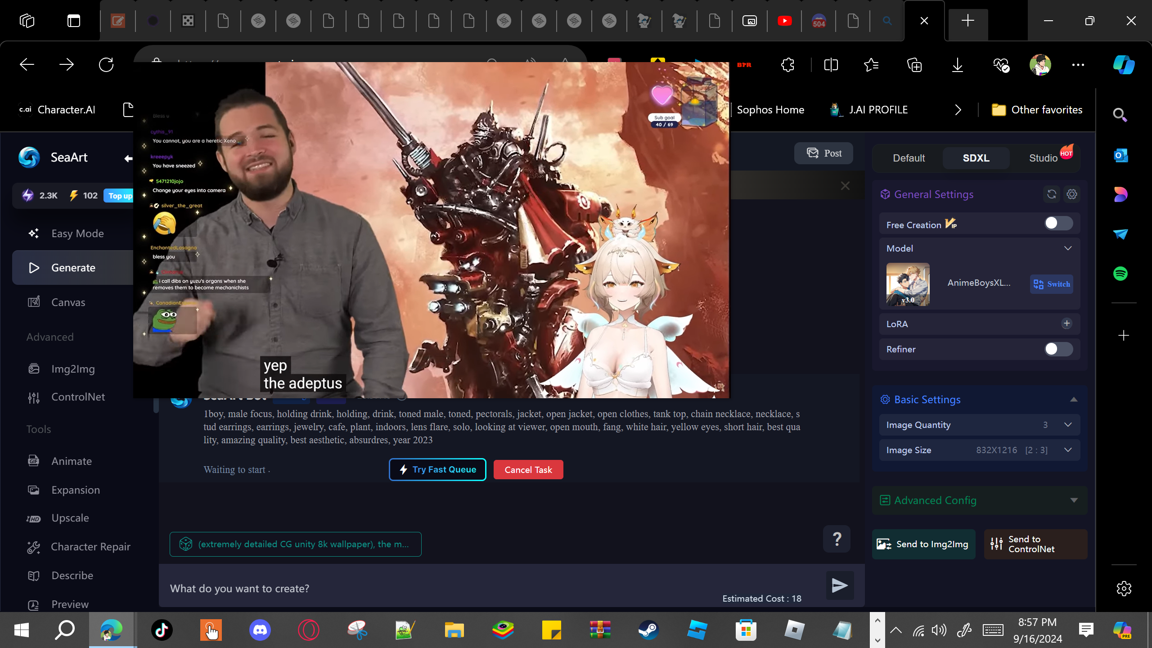Open Telegram in Edge sidebar
1152x648 pixels.
[x=1120, y=234]
